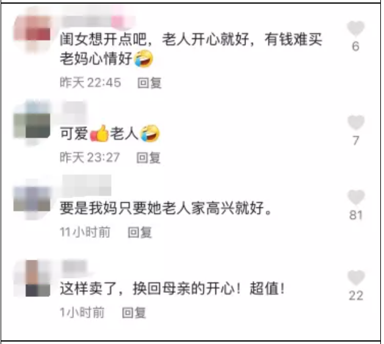This screenshot has height=344, width=384.
Task: Like the comment 要是我妈只要她老人家高兴就好
Action: 356,197
